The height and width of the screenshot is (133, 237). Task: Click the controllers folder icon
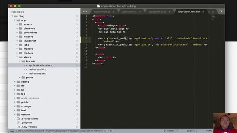[21, 33]
